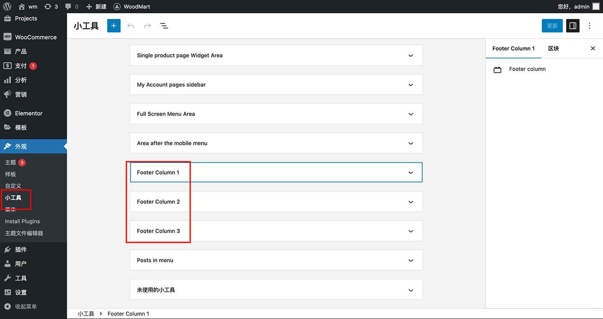
Task: Open the 自定义 customize submenu
Action: (13, 186)
